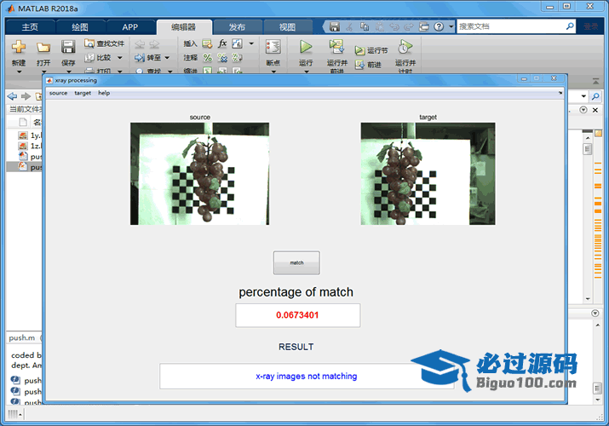Viewport: 609px width, 426px height.
Task: Switch to the 视图 (View) tab
Action: 287,26
